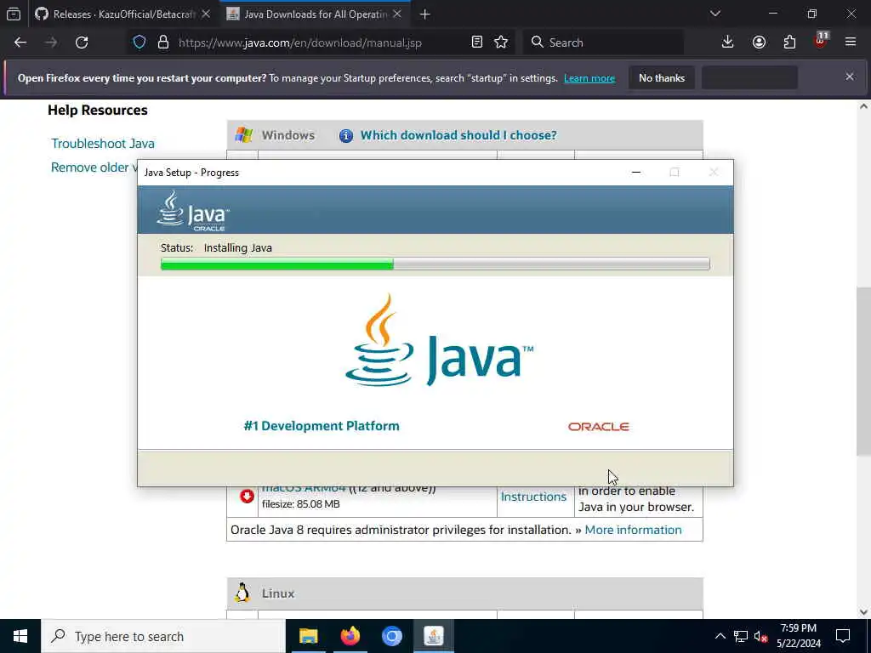Screen dimensions: 871x653
Task: Open Firefox View icon at tab strip start
Action: pyautogui.click(x=14, y=14)
